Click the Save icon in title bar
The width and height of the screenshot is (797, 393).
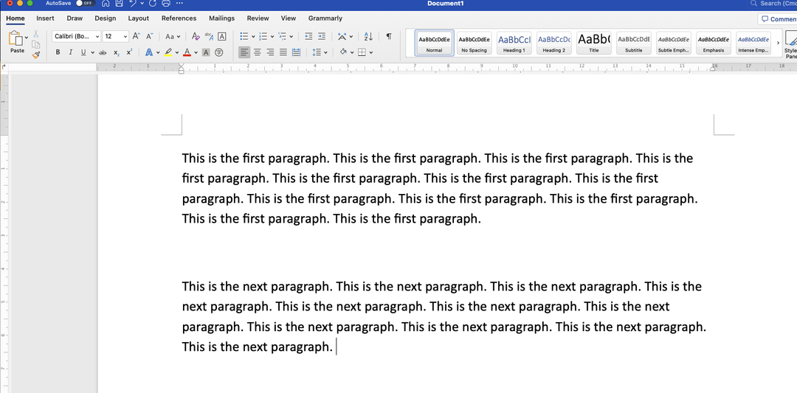click(x=119, y=4)
